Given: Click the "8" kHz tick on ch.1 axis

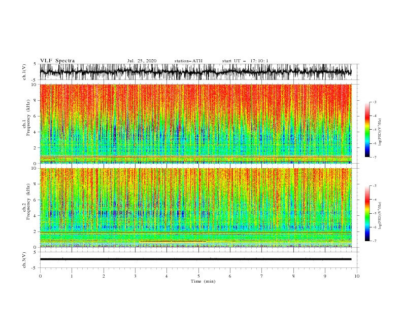Looking at the screenshot, I should point(35,100).
